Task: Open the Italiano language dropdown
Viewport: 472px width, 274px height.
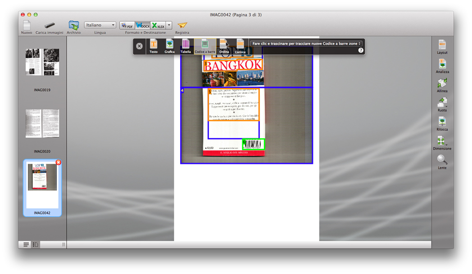Action: click(x=100, y=25)
